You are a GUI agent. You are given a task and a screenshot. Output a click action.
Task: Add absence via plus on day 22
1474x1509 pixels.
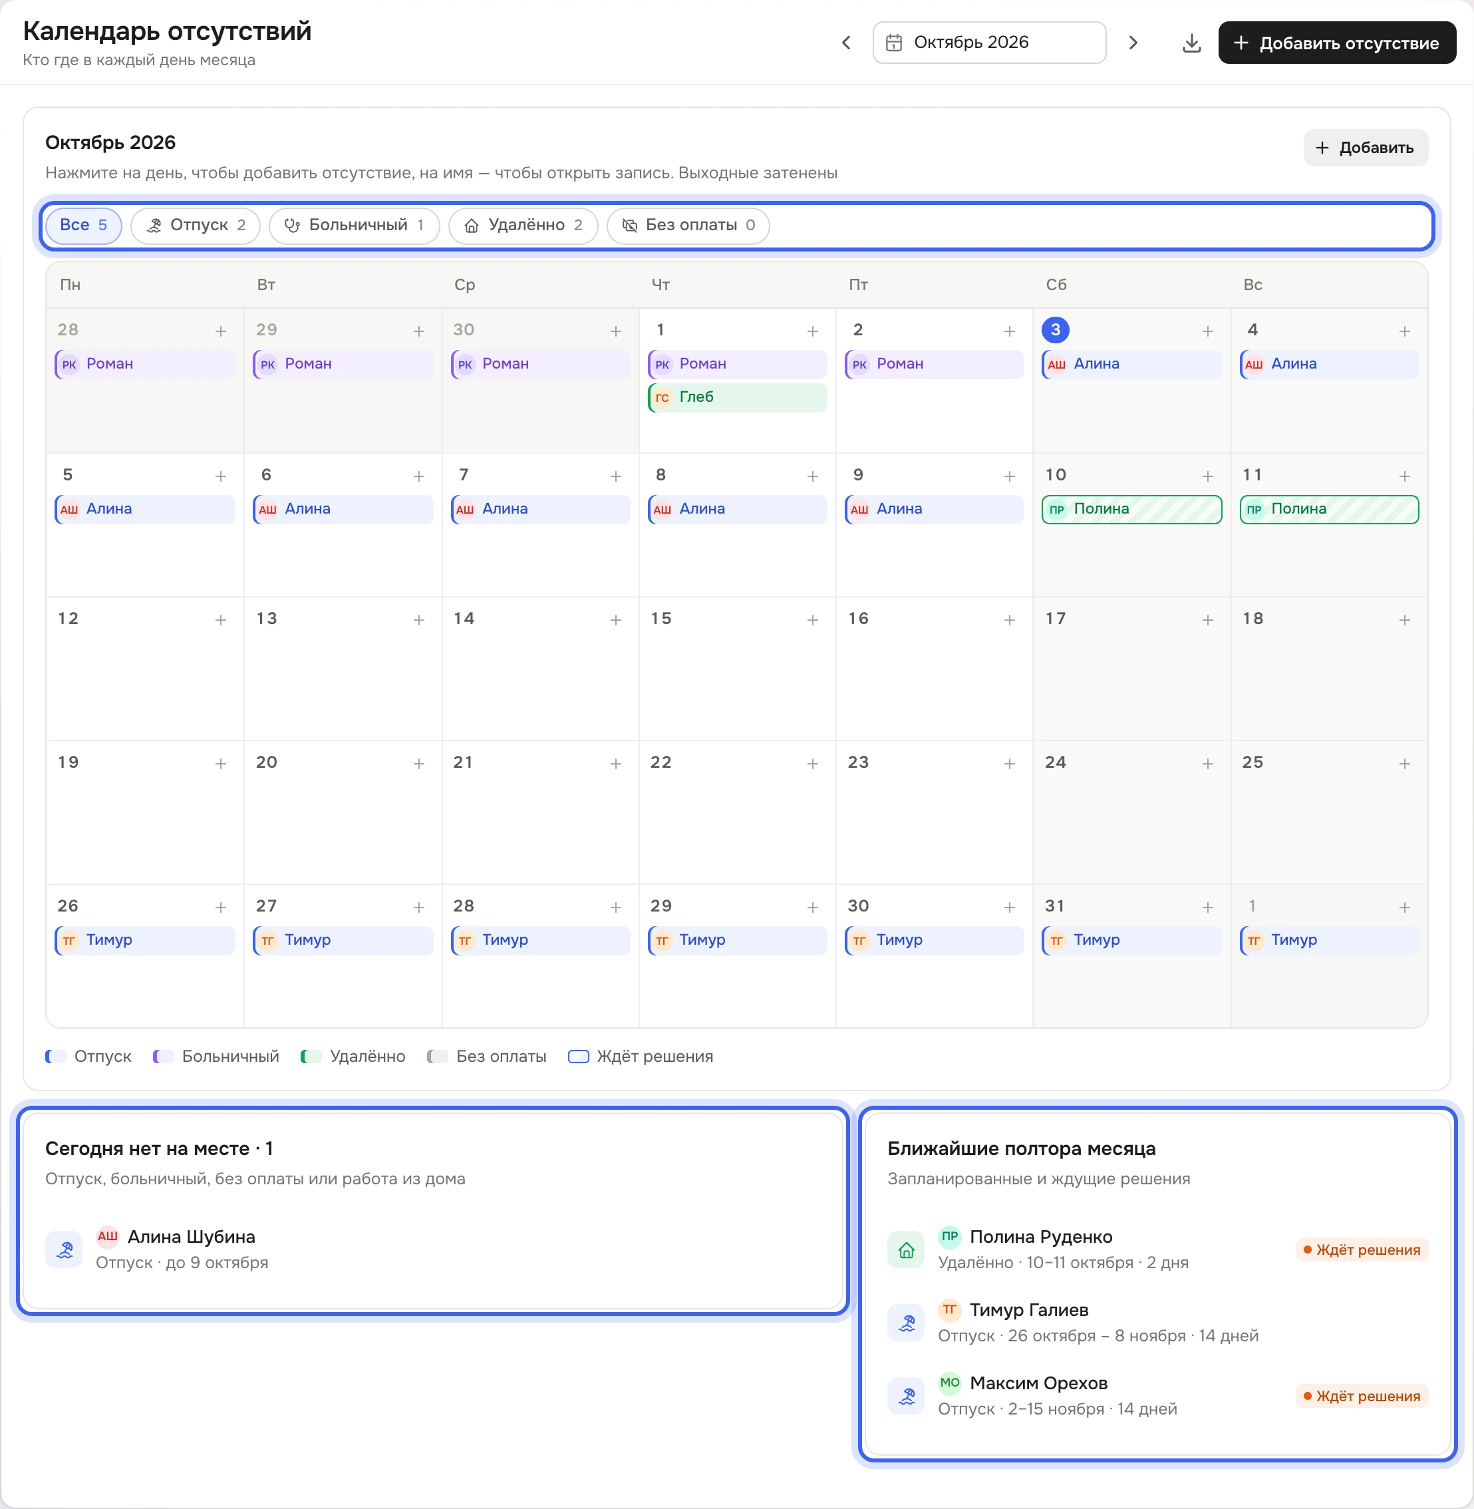pyautogui.click(x=812, y=764)
